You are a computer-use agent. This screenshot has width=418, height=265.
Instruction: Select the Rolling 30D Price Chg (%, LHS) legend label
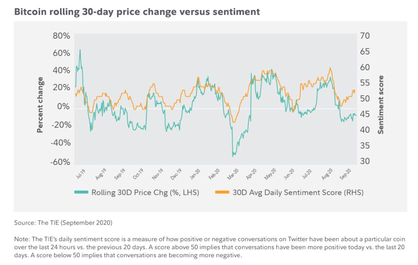(145, 193)
